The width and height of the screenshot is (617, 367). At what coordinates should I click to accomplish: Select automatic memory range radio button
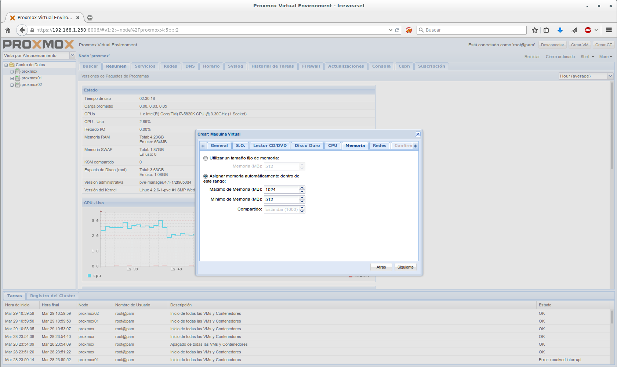coord(206,176)
